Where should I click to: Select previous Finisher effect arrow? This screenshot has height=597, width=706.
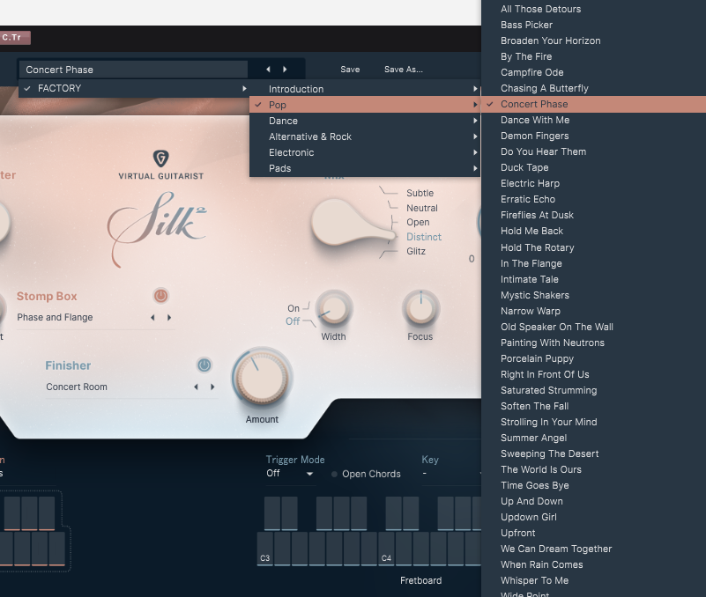(x=196, y=387)
